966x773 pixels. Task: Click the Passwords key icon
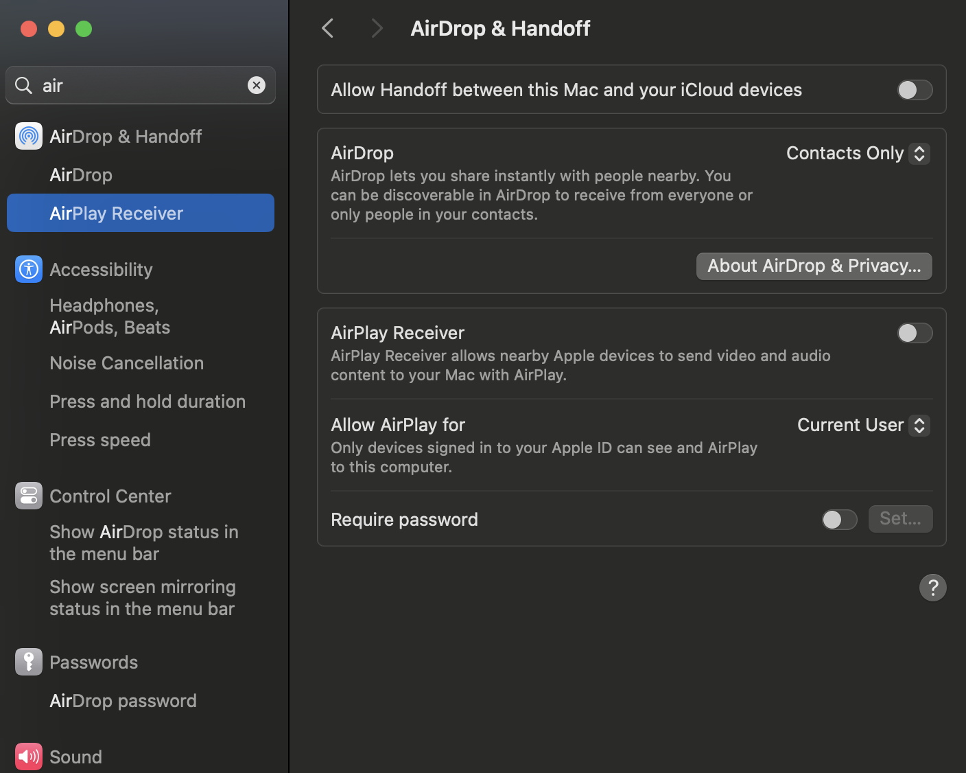[29, 662]
